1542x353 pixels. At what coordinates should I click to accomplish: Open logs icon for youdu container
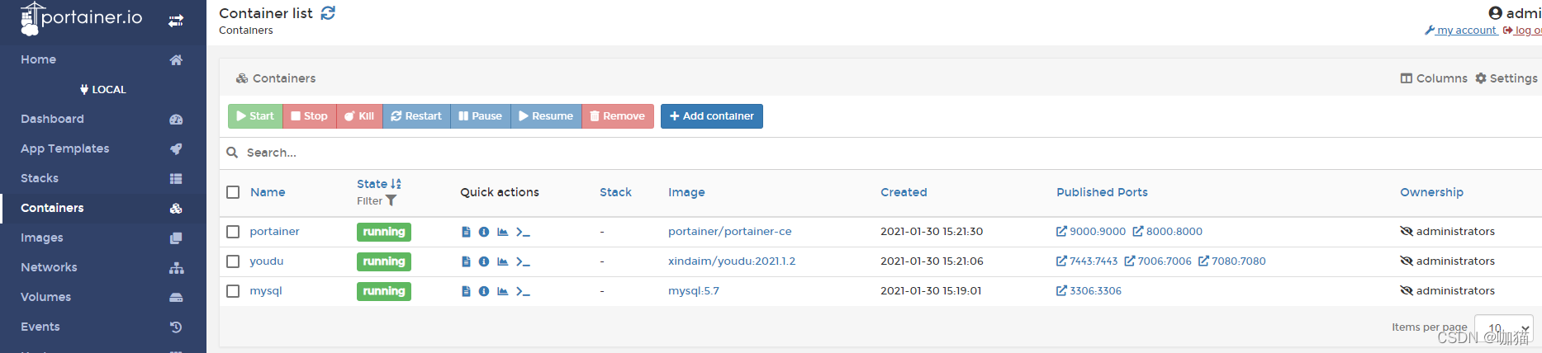point(466,261)
